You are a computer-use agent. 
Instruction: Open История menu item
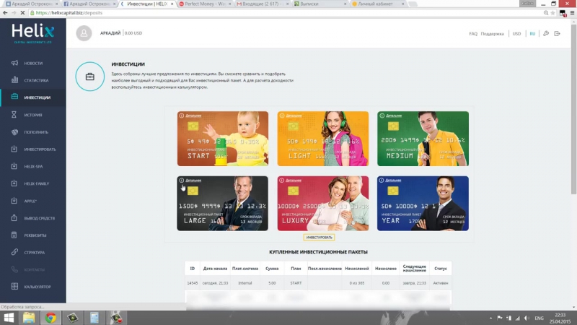pyautogui.click(x=33, y=115)
